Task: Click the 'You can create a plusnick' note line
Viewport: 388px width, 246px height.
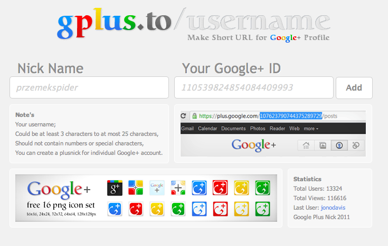Action: [x=89, y=153]
